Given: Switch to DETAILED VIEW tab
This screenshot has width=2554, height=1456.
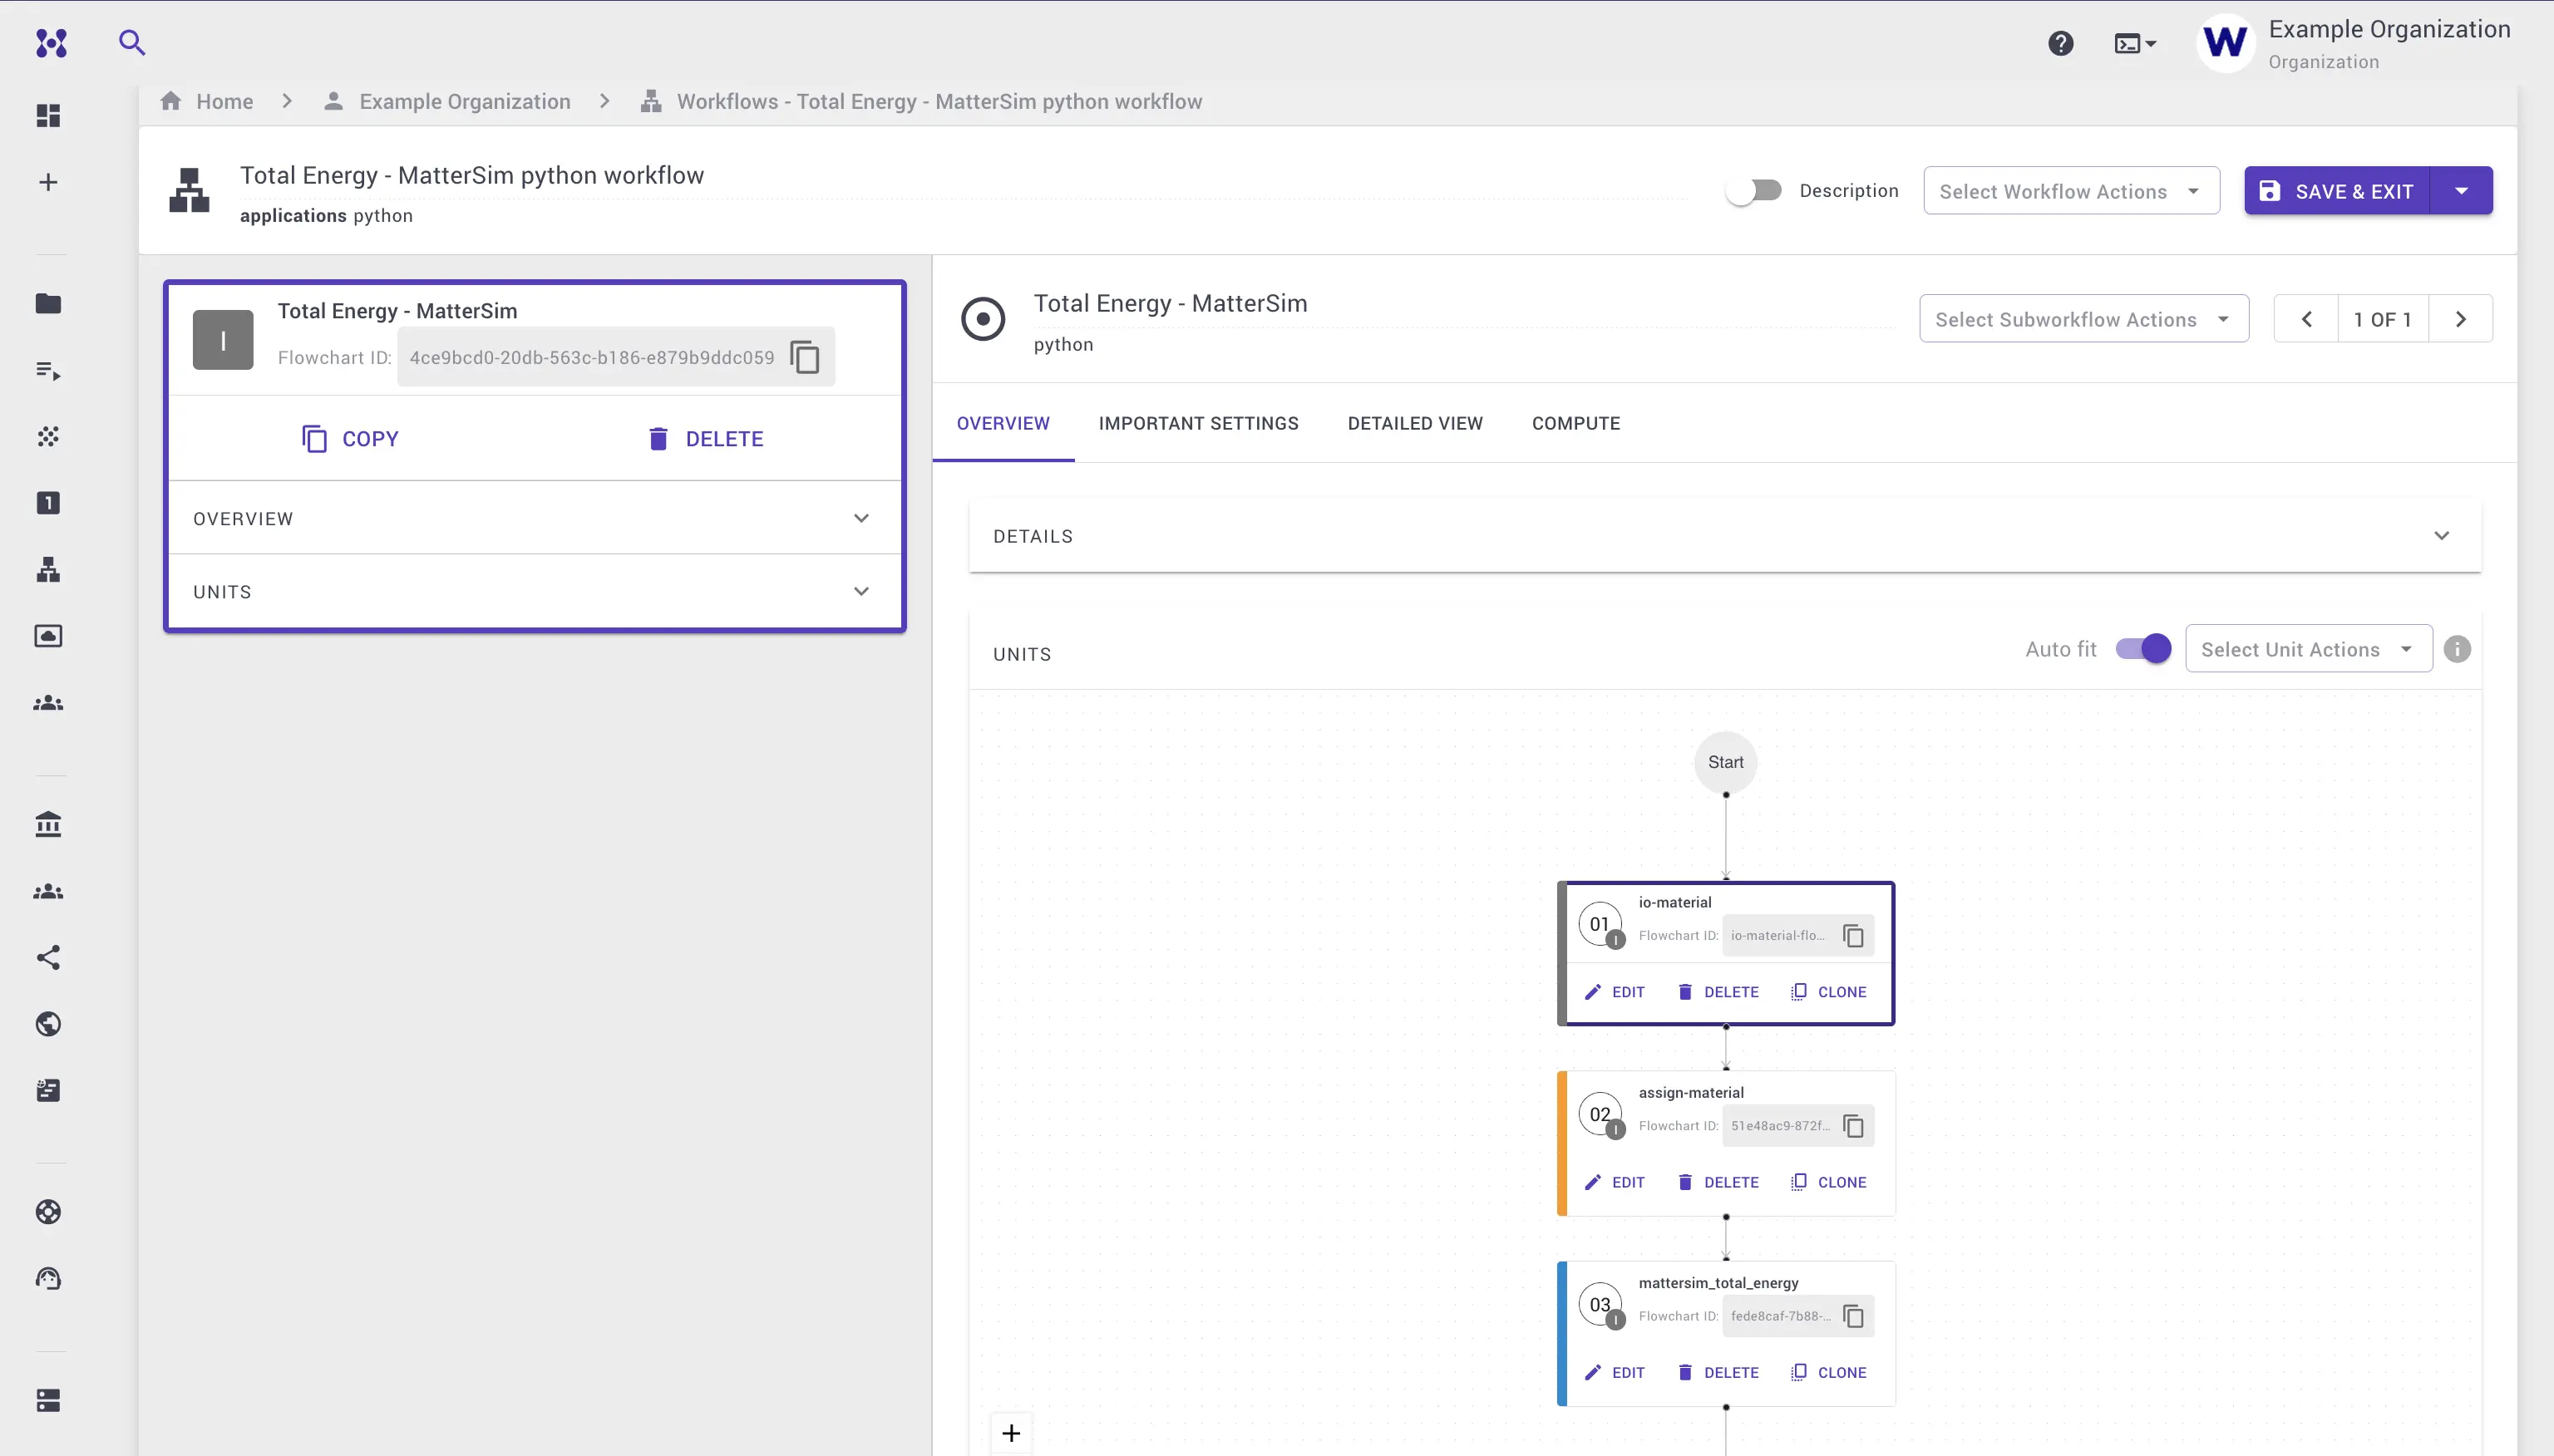Looking at the screenshot, I should pos(1414,424).
